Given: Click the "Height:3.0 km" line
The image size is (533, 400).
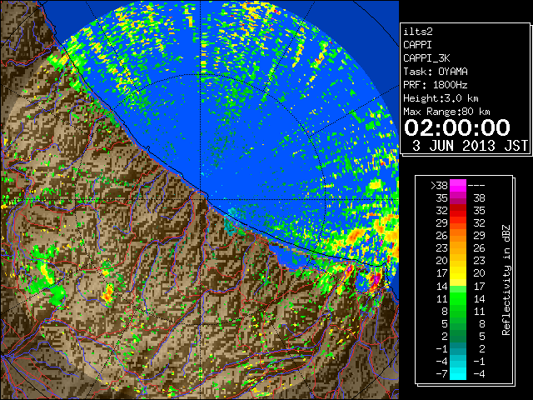Looking at the screenshot, I should (441, 98).
